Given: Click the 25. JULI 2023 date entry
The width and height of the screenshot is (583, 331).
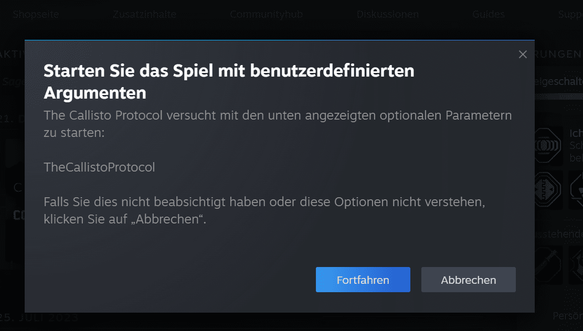Looking at the screenshot, I should [39, 318].
